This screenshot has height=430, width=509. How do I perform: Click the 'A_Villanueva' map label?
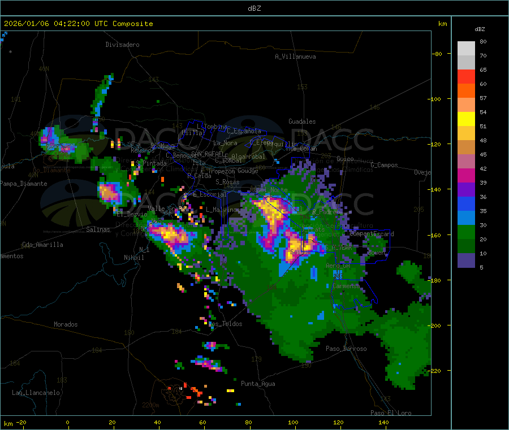[295, 57]
